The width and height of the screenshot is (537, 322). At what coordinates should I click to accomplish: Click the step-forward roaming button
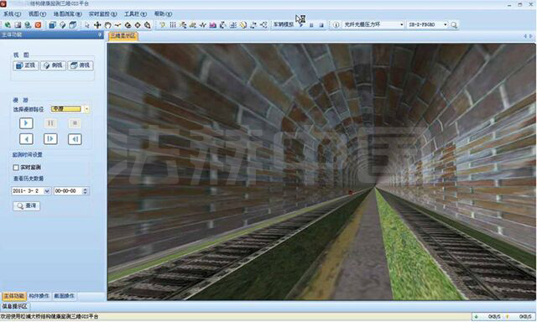(x=50, y=139)
